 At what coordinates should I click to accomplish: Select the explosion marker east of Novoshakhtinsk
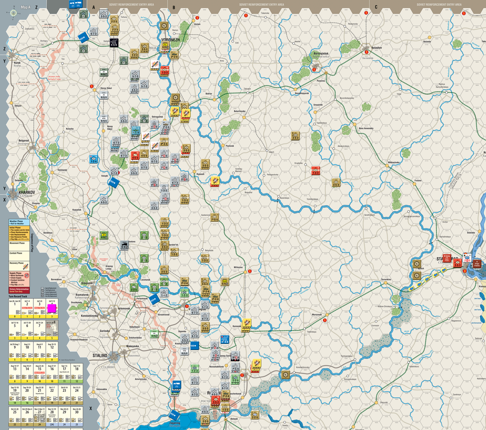tap(256, 364)
